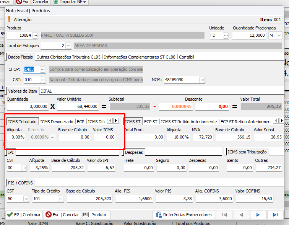Screen dimensions: 289x225
Task: Open the Unidade lookup ellipsis button
Action: (226, 36)
